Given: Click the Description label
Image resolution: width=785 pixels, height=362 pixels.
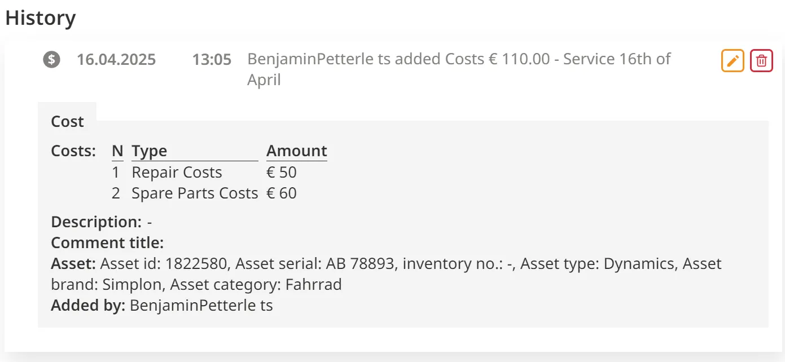Looking at the screenshot, I should point(96,222).
